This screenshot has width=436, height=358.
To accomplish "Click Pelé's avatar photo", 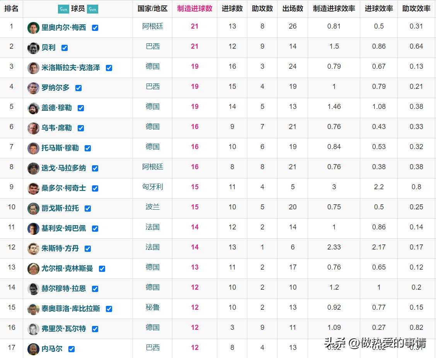I will pyautogui.click(x=33, y=48).
